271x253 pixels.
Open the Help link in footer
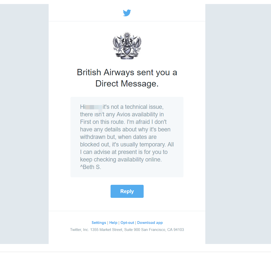point(113,223)
